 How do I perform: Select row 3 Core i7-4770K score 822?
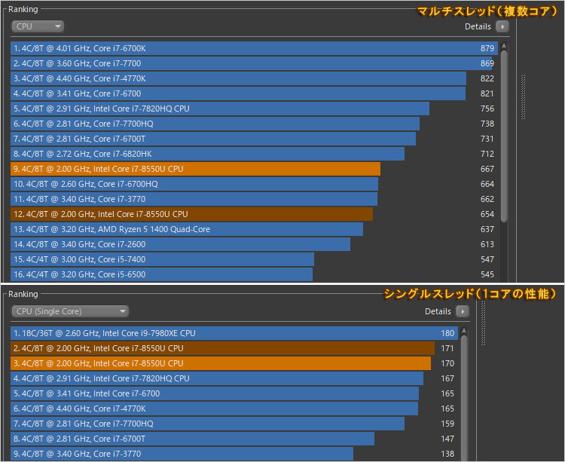254,78
